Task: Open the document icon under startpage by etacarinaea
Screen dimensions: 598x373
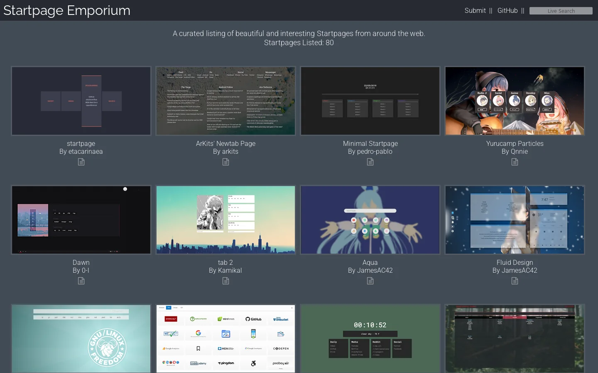Action: pyautogui.click(x=81, y=162)
